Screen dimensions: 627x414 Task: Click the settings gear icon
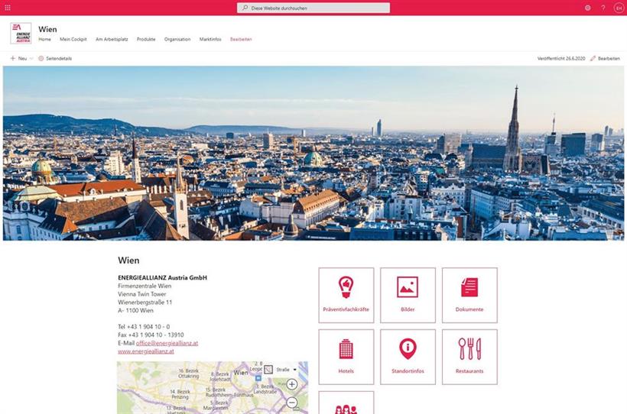(588, 8)
